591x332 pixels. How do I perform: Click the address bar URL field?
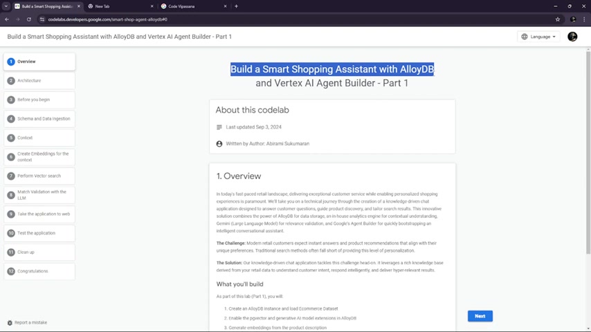pos(298,19)
